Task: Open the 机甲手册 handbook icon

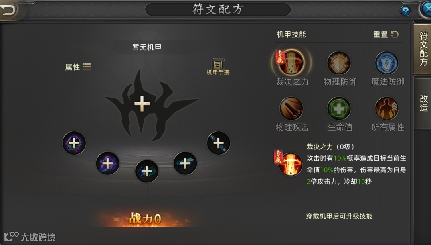Action: pos(218,67)
